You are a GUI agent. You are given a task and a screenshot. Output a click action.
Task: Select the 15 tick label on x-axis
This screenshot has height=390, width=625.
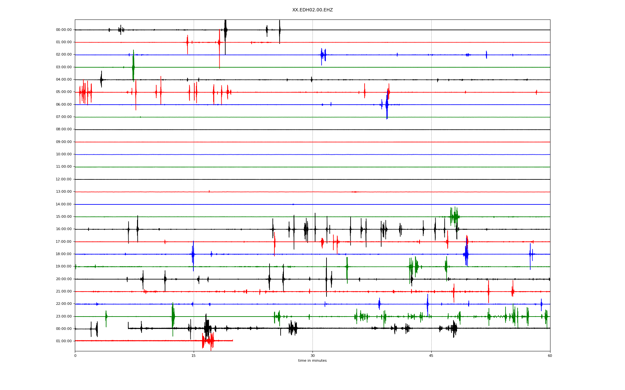194,356
